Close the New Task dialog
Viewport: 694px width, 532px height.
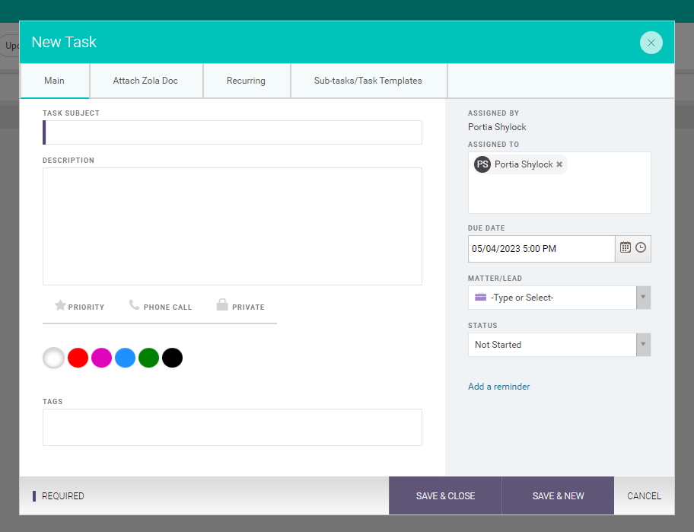651,43
